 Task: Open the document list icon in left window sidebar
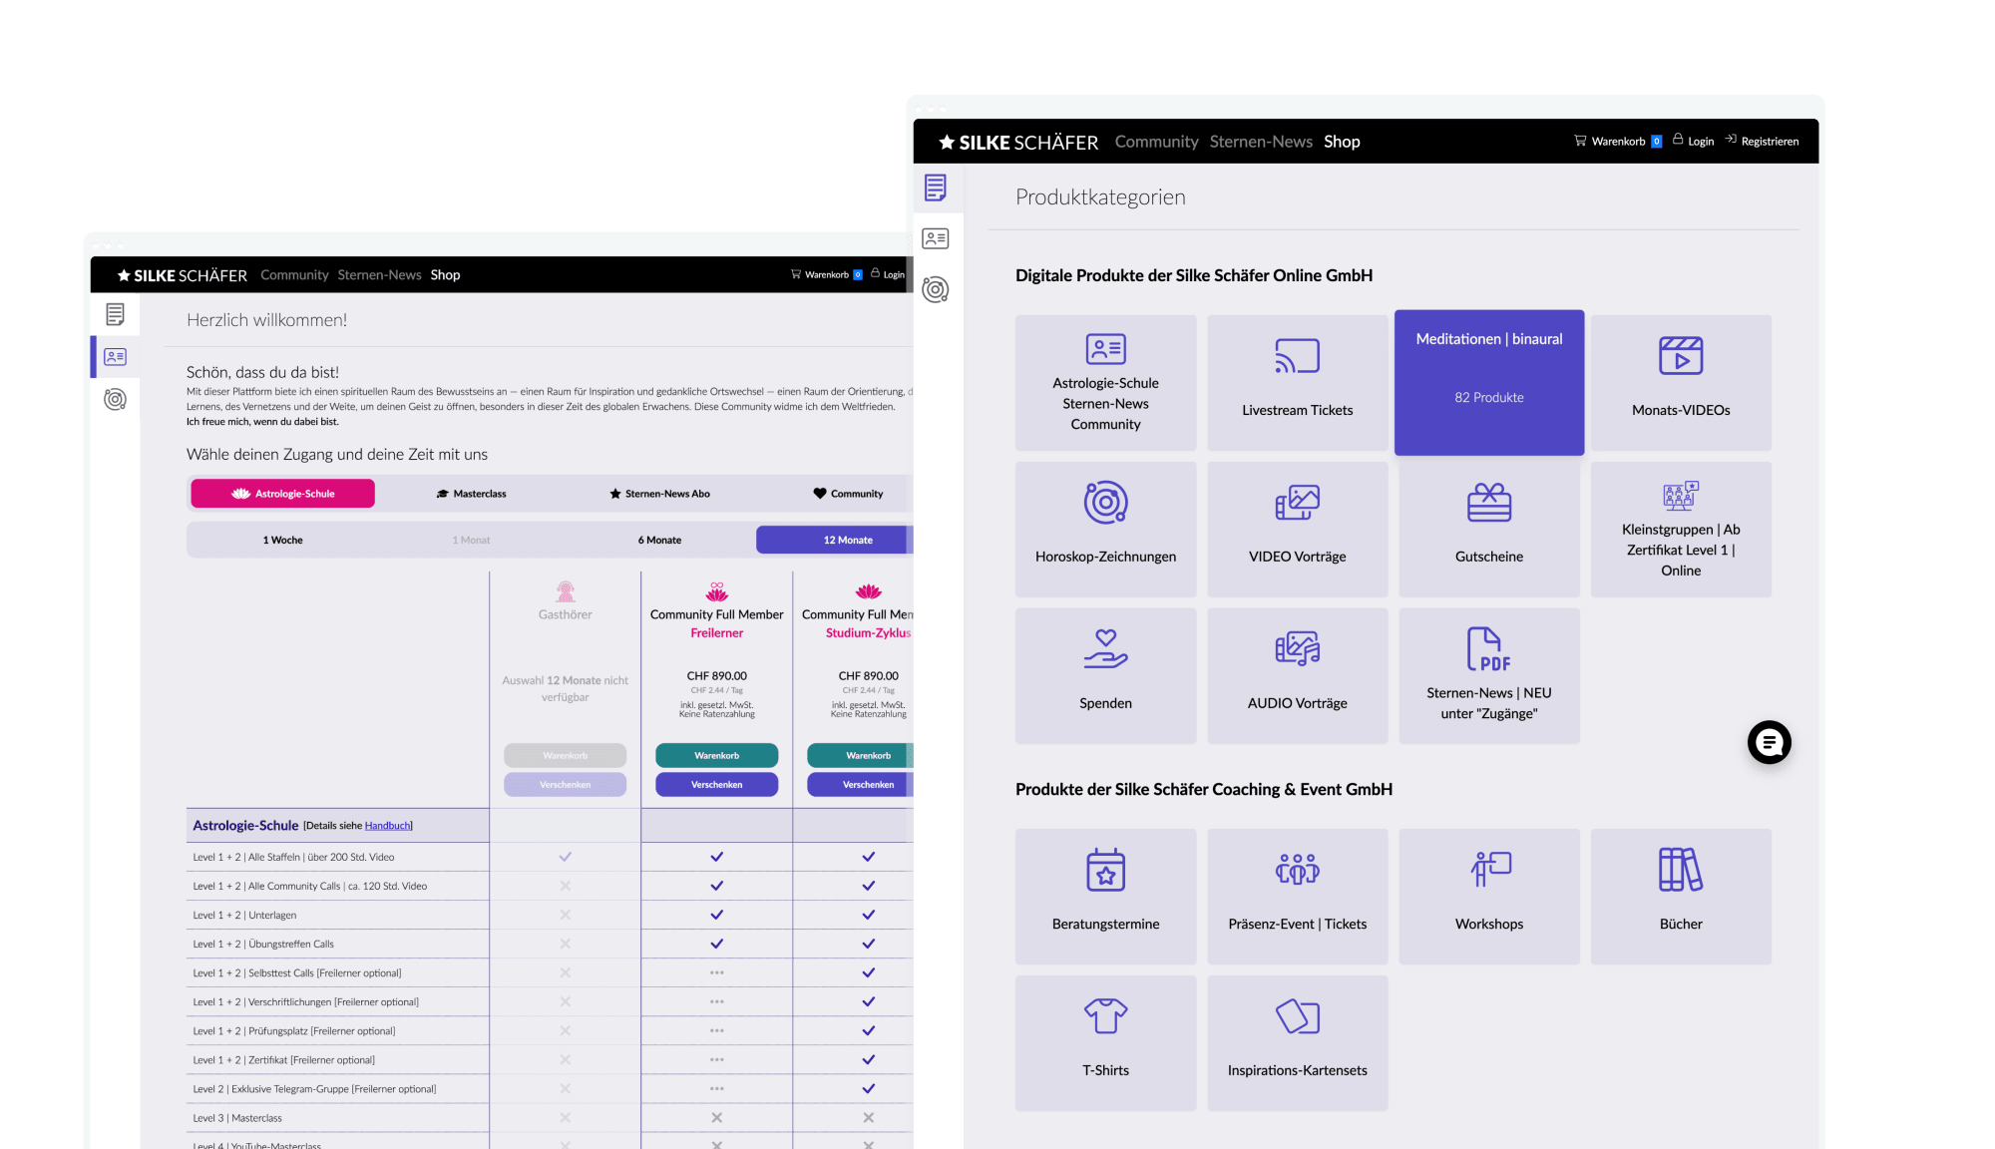115,314
